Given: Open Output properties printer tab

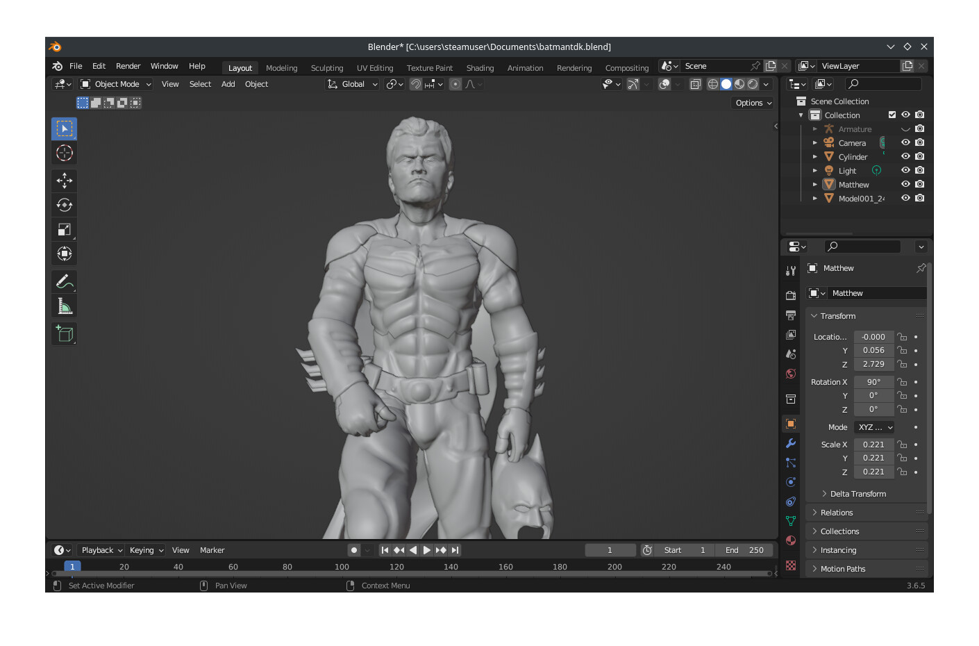Looking at the screenshot, I should pyautogui.click(x=791, y=315).
